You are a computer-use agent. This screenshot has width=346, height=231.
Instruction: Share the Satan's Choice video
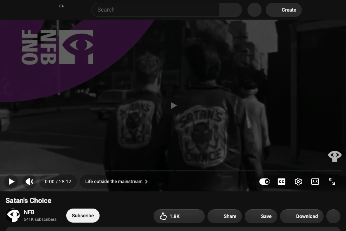pos(225,216)
